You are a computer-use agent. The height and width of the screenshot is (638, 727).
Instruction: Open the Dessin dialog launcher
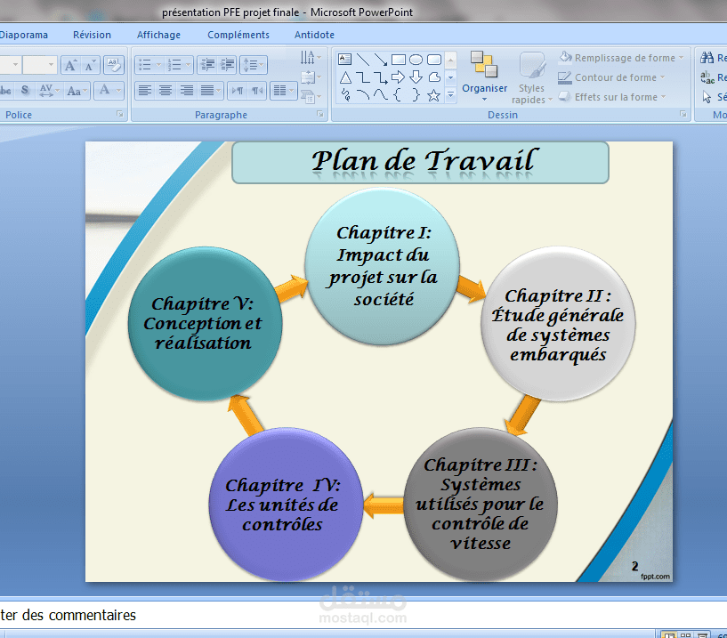tap(683, 114)
